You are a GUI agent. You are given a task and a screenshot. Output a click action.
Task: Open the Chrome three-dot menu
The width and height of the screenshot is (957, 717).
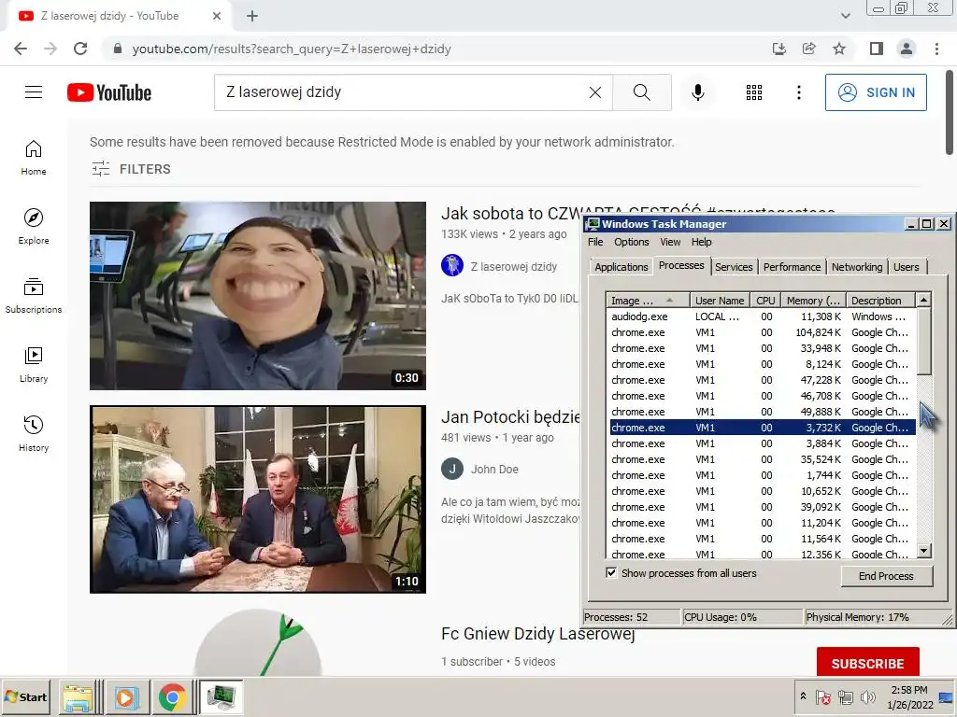click(x=936, y=49)
